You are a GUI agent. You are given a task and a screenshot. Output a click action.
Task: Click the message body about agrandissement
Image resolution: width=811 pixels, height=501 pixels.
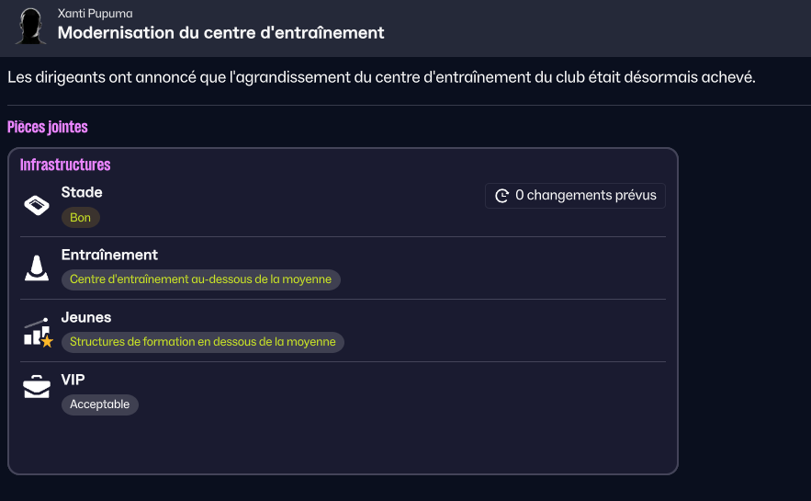(x=382, y=77)
